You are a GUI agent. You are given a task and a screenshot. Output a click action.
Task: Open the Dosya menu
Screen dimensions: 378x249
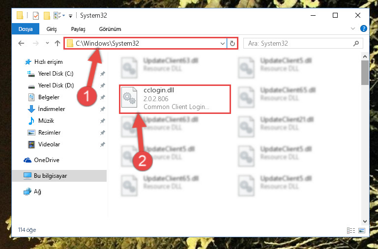tap(25, 29)
